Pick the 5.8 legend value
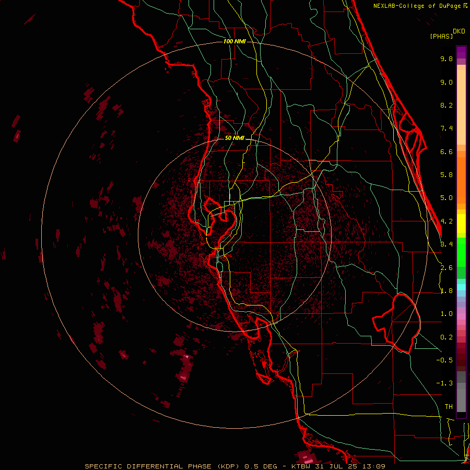The height and width of the screenshot is (470, 470). pyautogui.click(x=446, y=175)
